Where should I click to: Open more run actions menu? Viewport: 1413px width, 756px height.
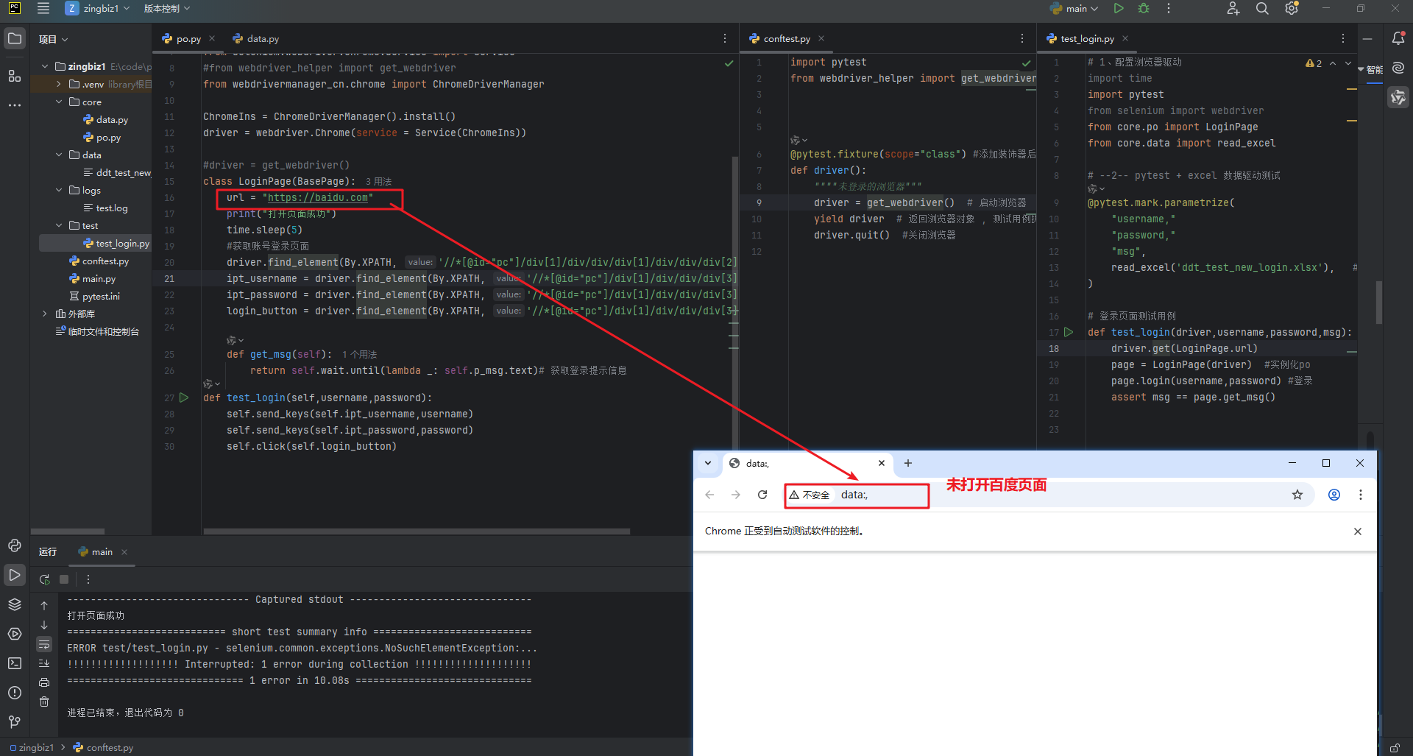click(x=1169, y=9)
